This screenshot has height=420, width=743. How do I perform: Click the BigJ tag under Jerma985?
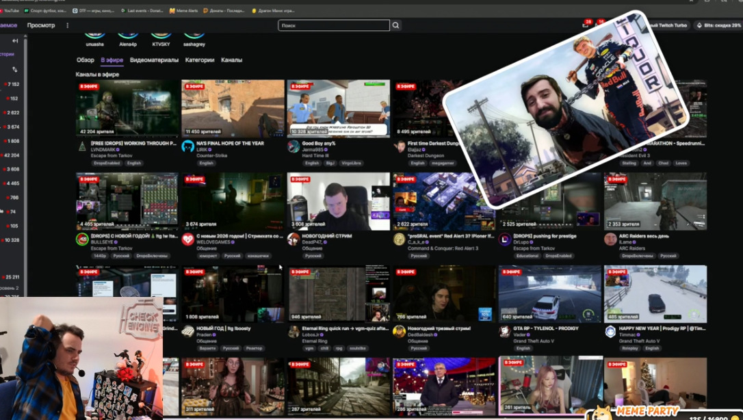[330, 163]
